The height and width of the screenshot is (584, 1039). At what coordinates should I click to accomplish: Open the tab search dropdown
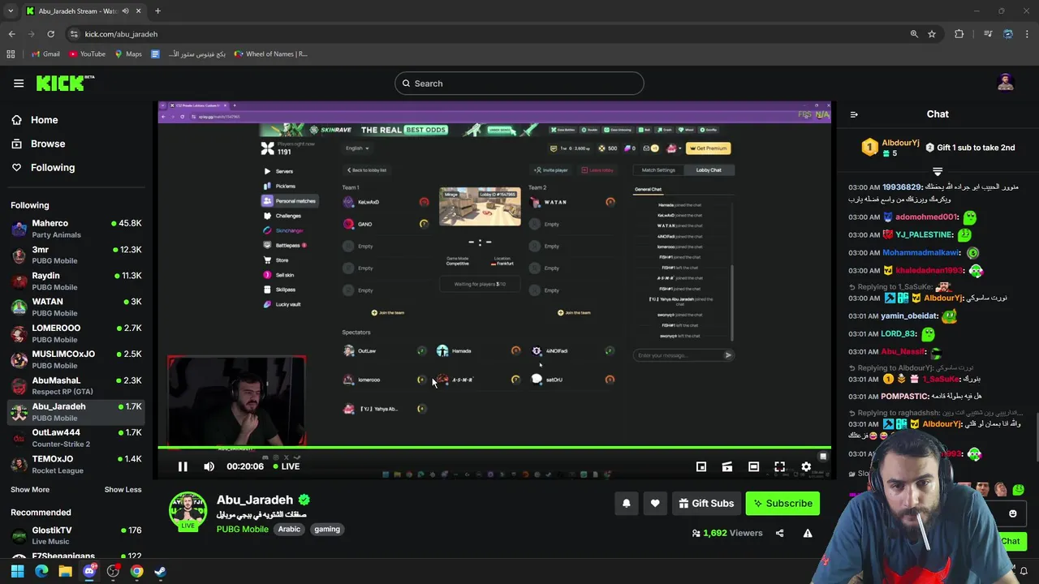click(x=10, y=11)
